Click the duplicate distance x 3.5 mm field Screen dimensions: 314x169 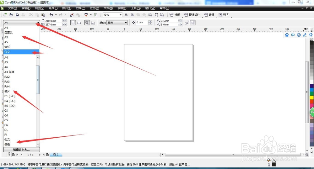pos(169,21)
